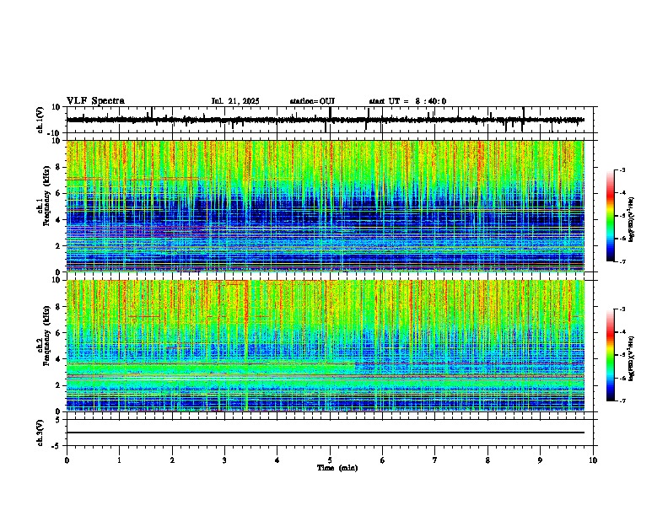Screen dimensions: 668x516
Task: Click inside the ch.2 frequency spectrogram
Action: [325, 346]
